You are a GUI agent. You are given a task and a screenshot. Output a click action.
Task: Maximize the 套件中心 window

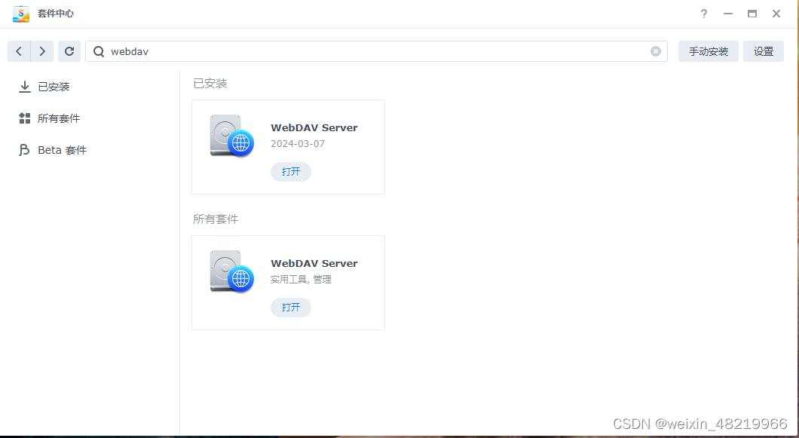(x=752, y=14)
